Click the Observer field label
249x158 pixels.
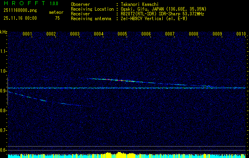[80, 5]
